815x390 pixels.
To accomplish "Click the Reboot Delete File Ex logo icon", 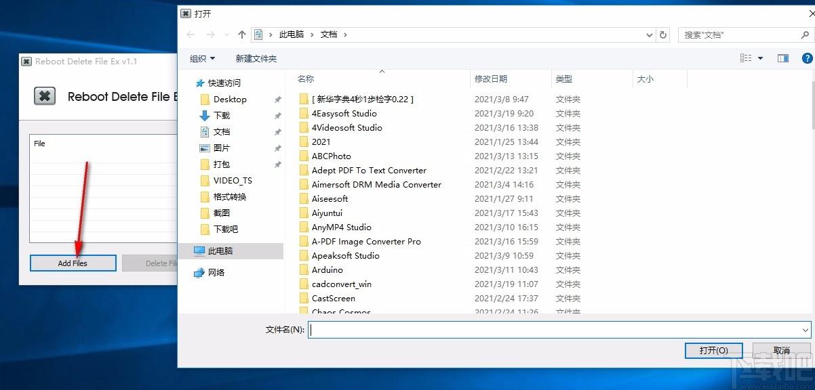I will point(45,96).
